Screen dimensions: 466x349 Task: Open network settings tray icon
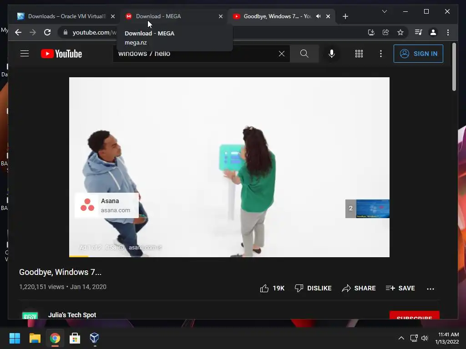[x=414, y=338]
